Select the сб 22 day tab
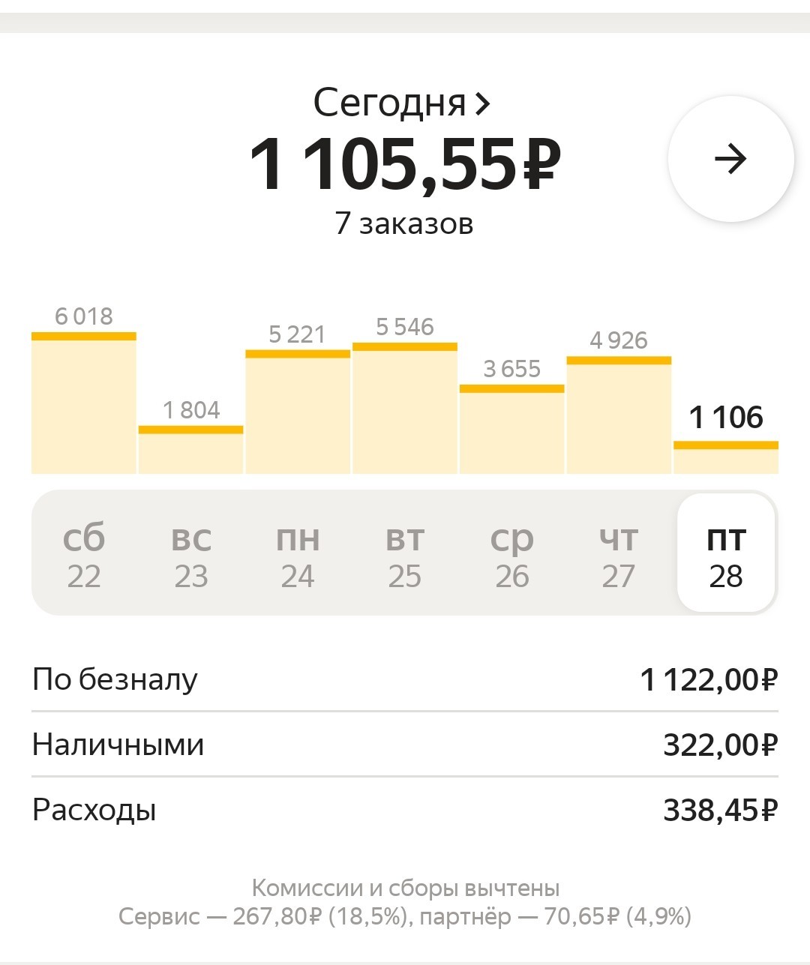Screen dimensions: 810x965 pyautogui.click(x=84, y=555)
